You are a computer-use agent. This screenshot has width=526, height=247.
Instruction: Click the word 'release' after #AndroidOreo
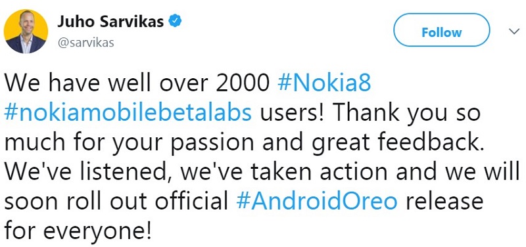click(x=444, y=202)
